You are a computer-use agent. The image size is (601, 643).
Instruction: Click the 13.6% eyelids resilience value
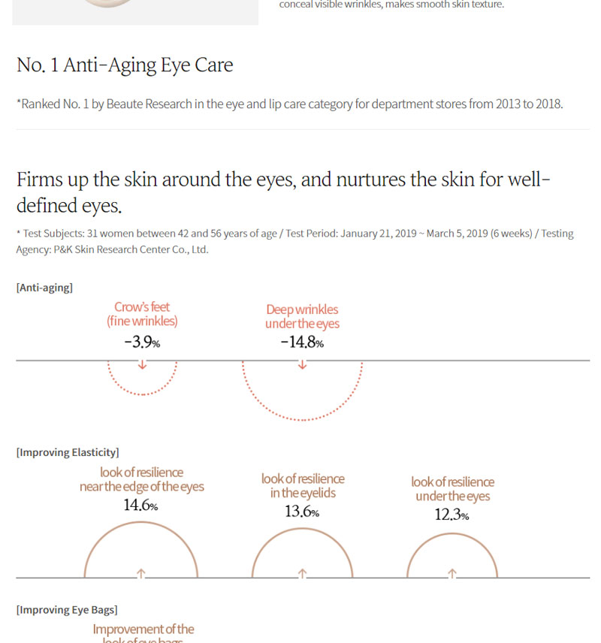point(302,512)
